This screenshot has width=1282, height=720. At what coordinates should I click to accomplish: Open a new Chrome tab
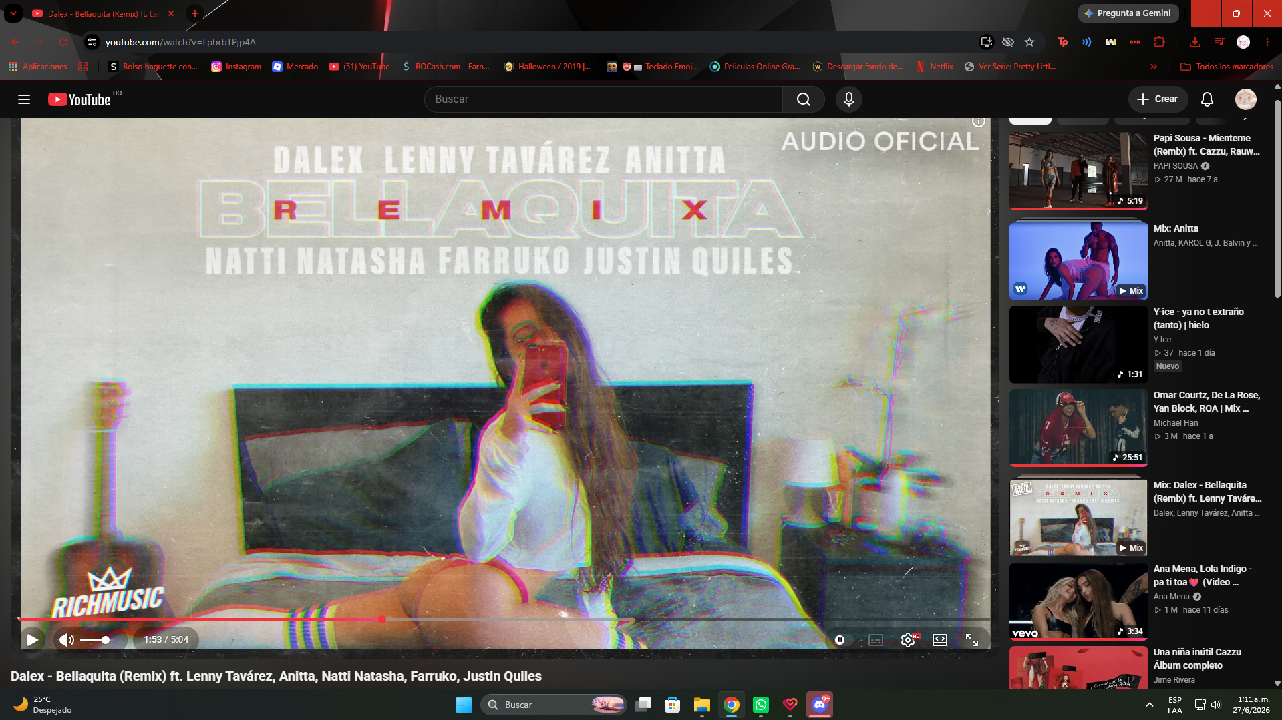click(195, 13)
